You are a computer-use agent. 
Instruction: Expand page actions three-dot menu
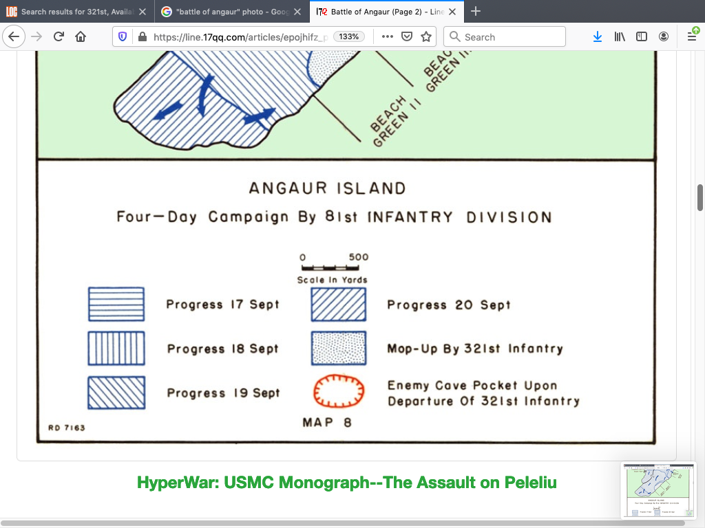tap(387, 37)
